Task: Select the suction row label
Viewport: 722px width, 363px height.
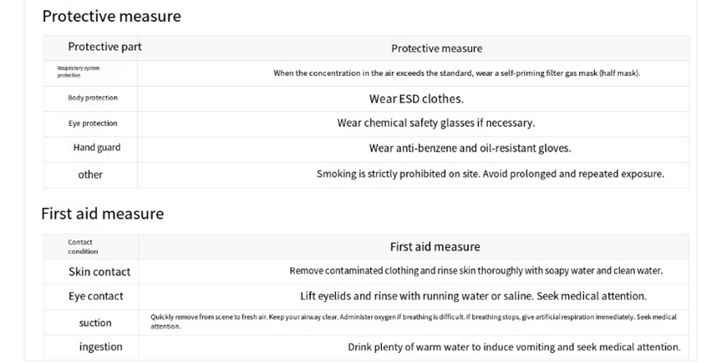Action: tap(95, 323)
